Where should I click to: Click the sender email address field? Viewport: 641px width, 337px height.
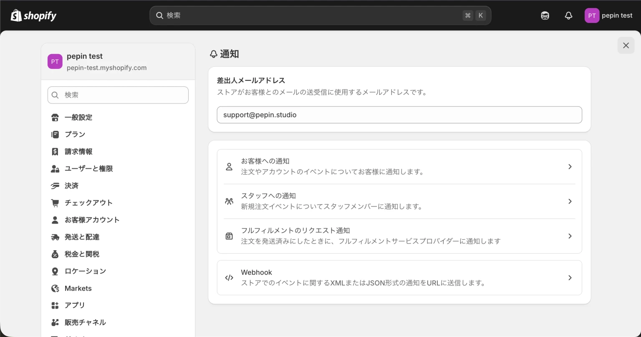coord(399,115)
